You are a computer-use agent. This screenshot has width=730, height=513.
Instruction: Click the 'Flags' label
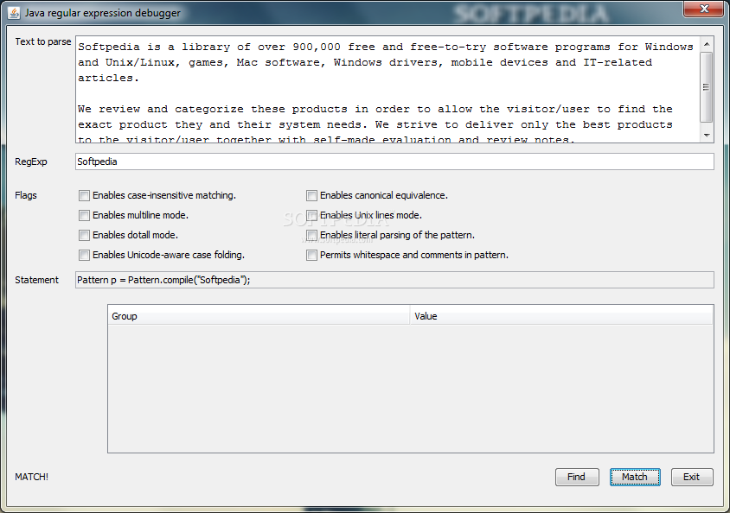pos(26,196)
